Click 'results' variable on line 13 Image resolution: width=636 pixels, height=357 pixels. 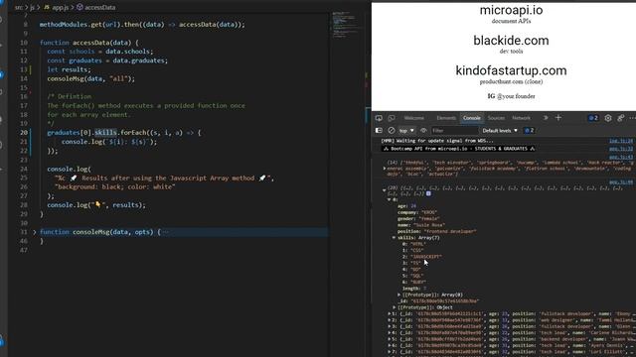[75, 69]
